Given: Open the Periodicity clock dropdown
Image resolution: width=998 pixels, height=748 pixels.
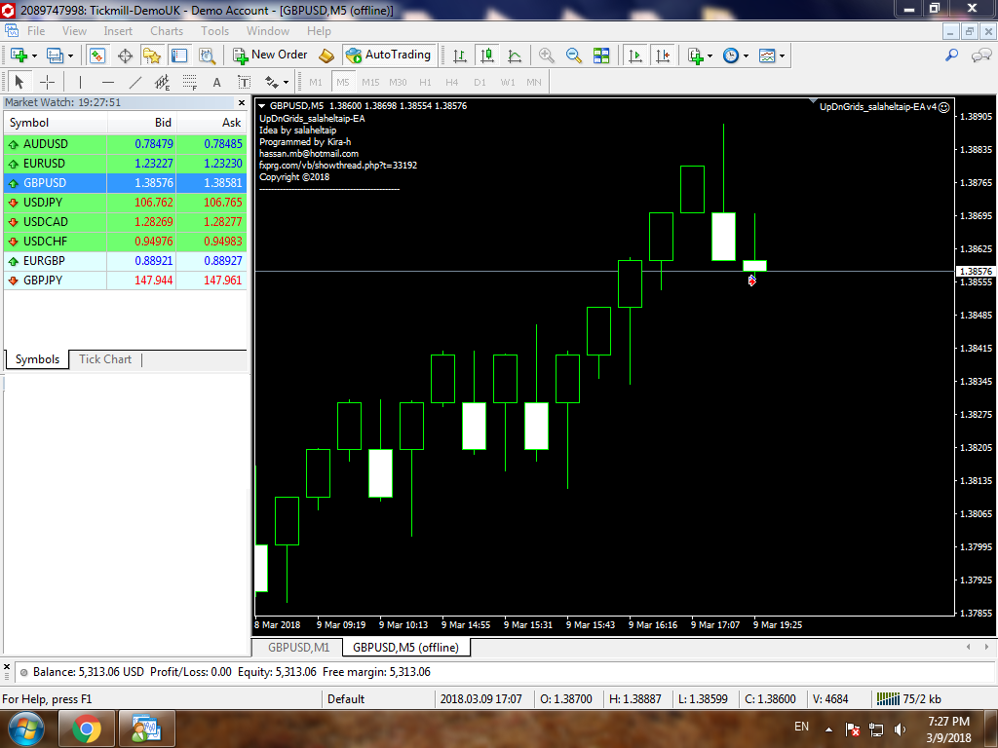Looking at the screenshot, I should (x=747, y=56).
